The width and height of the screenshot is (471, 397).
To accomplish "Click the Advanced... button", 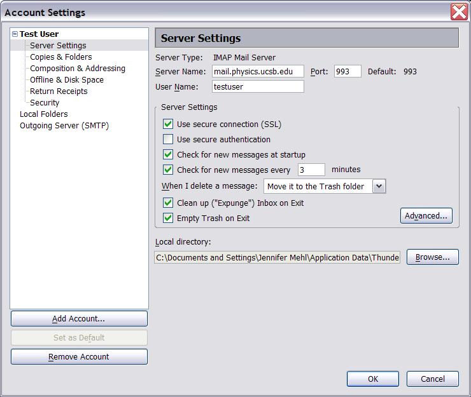I will coord(426,216).
